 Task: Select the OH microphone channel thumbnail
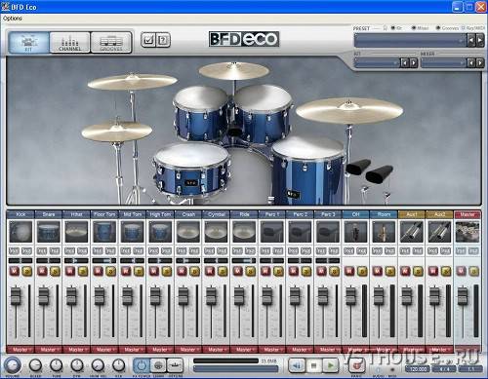pyautogui.click(x=355, y=232)
